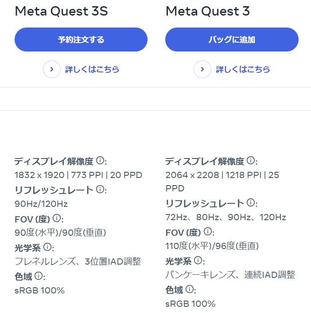
Task: Click info icon next to Quest 3 光学系
Action: (198, 260)
